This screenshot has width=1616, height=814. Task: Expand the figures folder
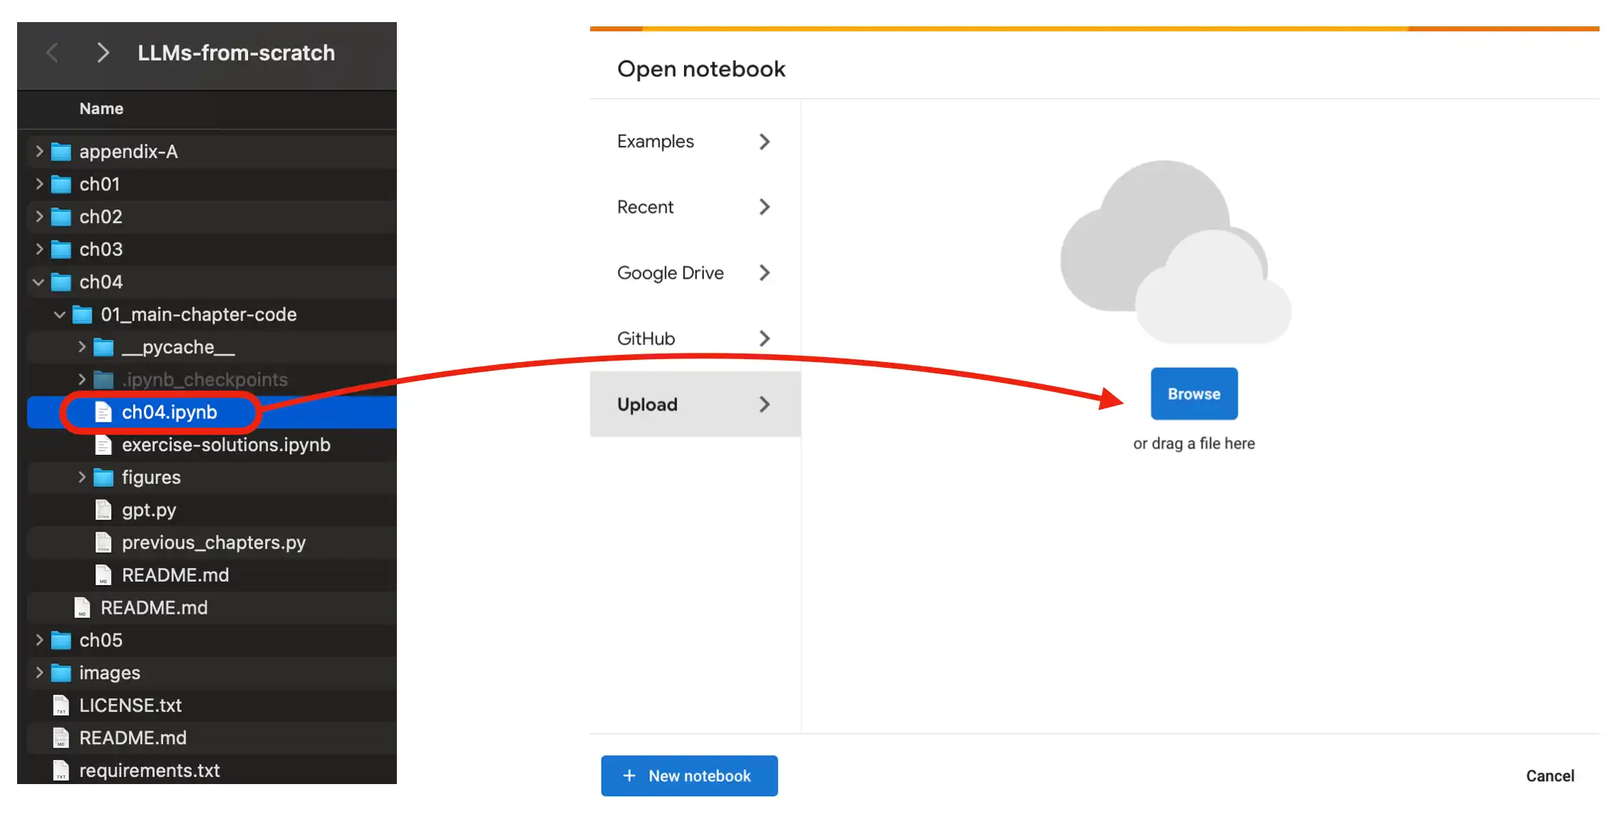click(x=82, y=477)
